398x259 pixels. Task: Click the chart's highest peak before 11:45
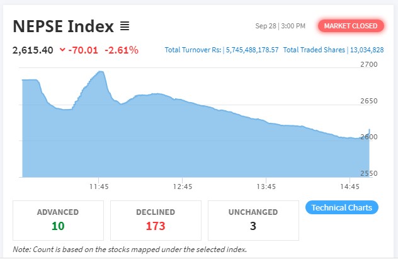click(x=101, y=72)
